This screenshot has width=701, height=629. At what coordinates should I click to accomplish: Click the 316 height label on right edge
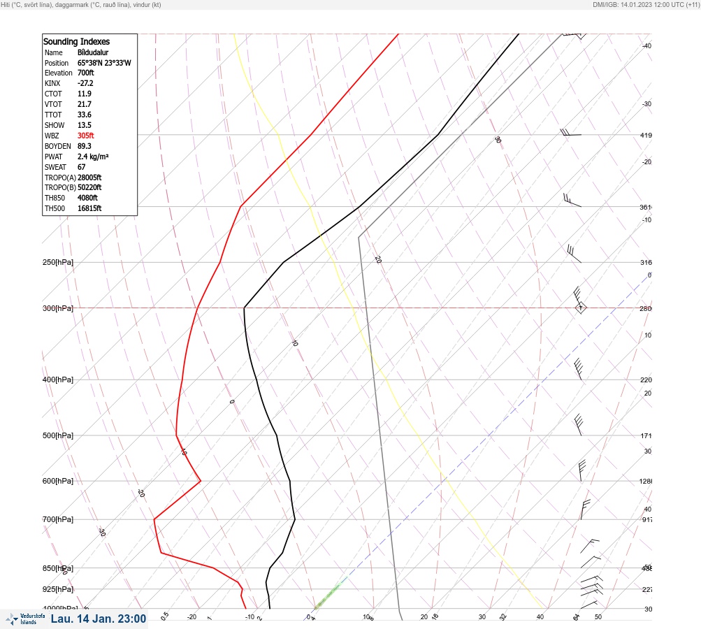(646, 262)
